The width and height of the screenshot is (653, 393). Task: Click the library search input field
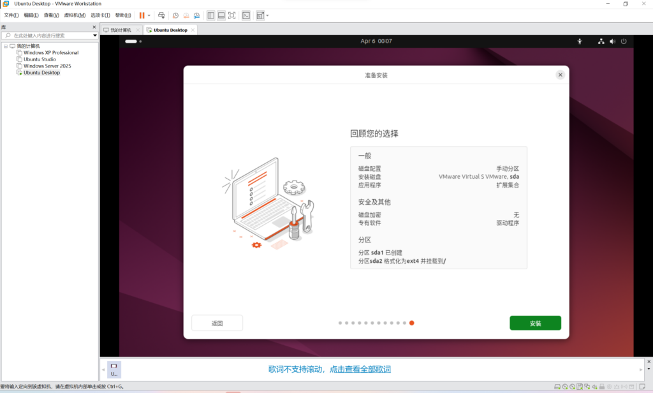[47, 36]
